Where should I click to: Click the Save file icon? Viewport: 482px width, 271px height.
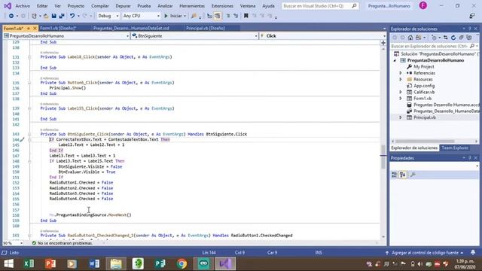coord(53,16)
